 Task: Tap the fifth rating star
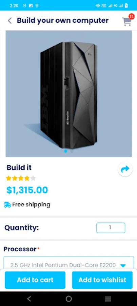click(x=33, y=178)
